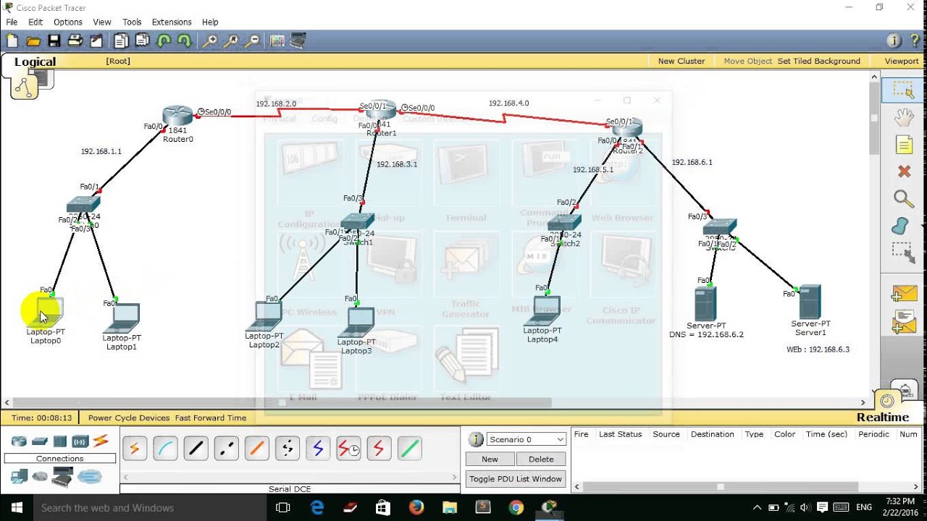Select Router0 on the canvas

[177, 116]
